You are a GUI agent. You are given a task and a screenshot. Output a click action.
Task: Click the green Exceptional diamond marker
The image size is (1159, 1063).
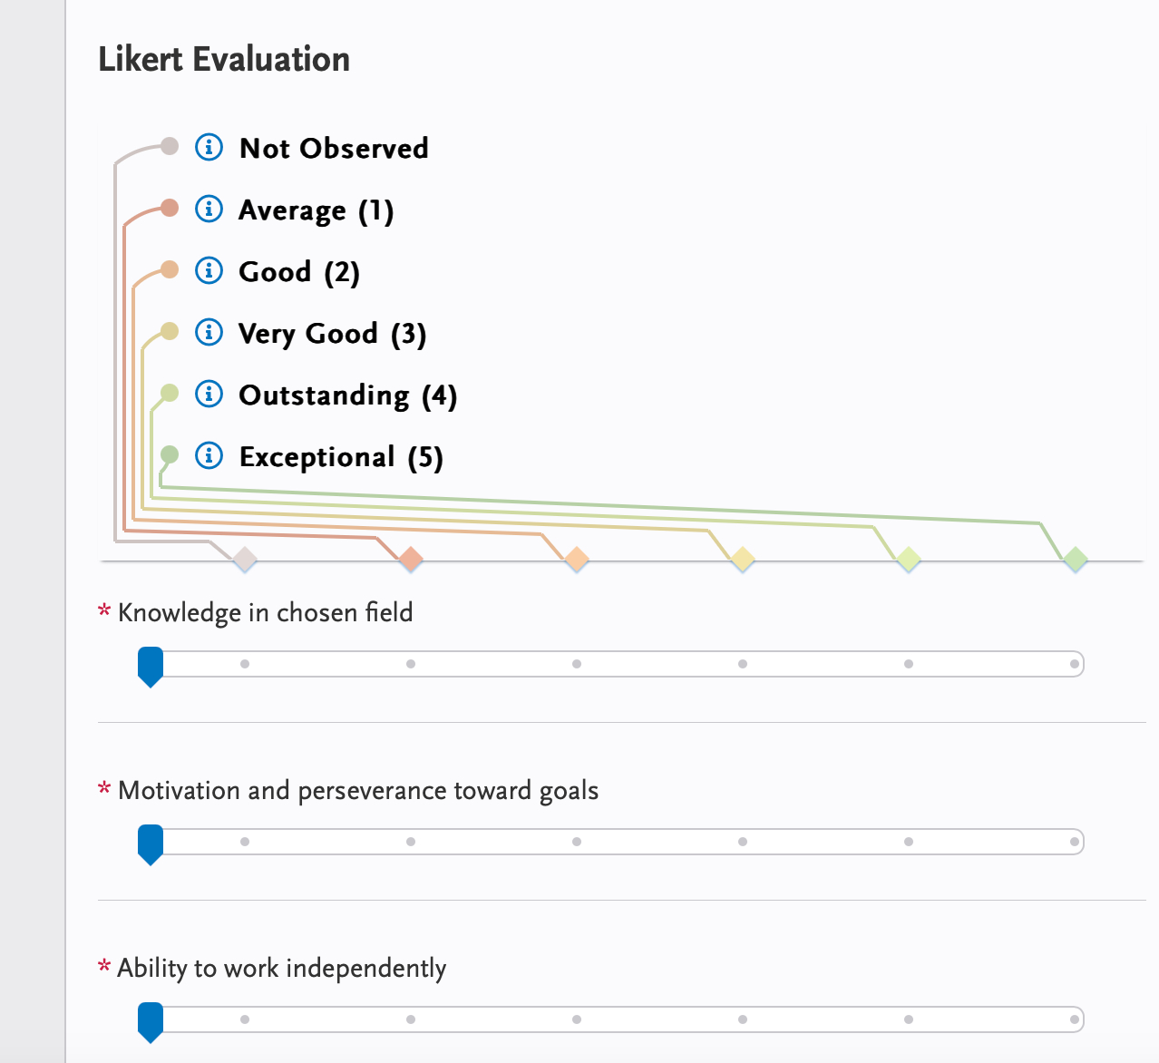(x=1075, y=560)
